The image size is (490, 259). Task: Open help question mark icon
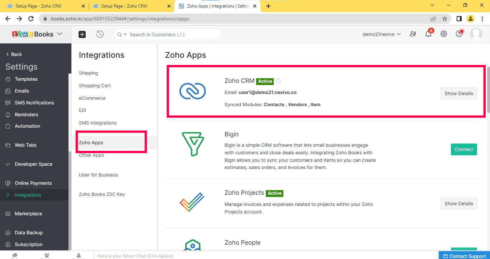pos(459,34)
